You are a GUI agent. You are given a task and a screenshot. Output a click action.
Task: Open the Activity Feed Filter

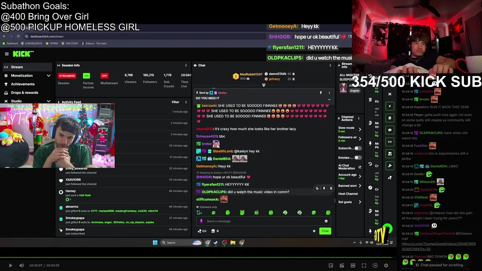click(175, 102)
